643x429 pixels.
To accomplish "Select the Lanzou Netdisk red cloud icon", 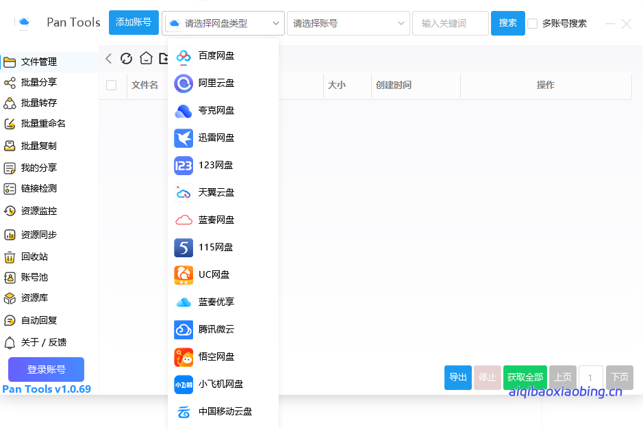I will 184,220.
